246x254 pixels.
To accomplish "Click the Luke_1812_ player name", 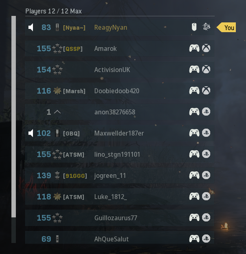I will pos(111,197).
